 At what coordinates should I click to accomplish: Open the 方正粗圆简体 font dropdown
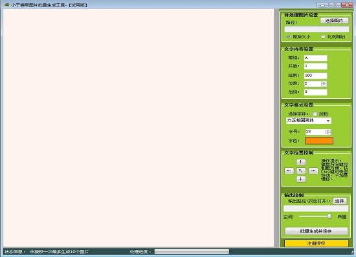309,121
